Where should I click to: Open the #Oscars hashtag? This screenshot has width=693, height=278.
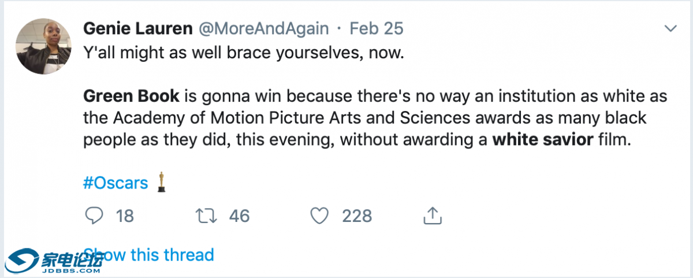click(x=115, y=183)
